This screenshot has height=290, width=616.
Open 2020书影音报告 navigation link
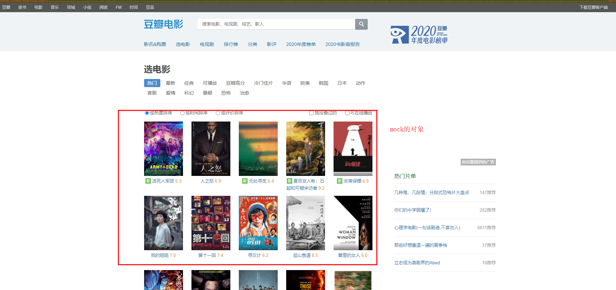(342, 44)
